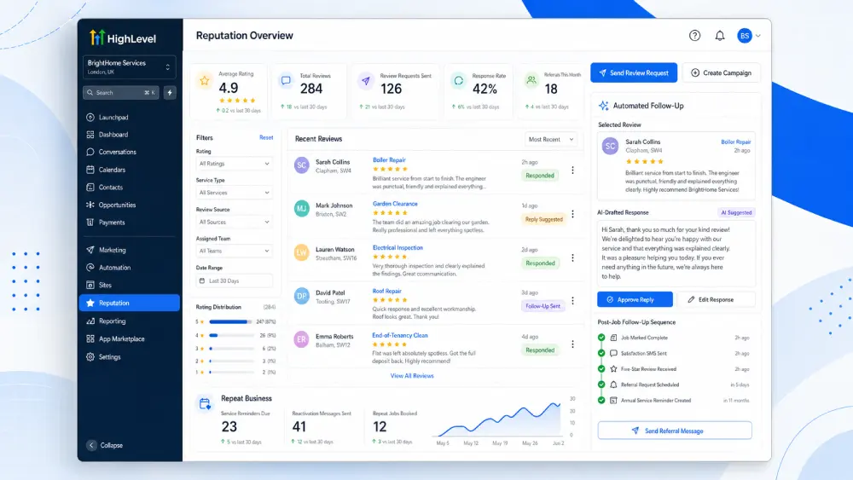Click the Average Rating star icon
Screen dimensions: 853x480
click(x=205, y=81)
